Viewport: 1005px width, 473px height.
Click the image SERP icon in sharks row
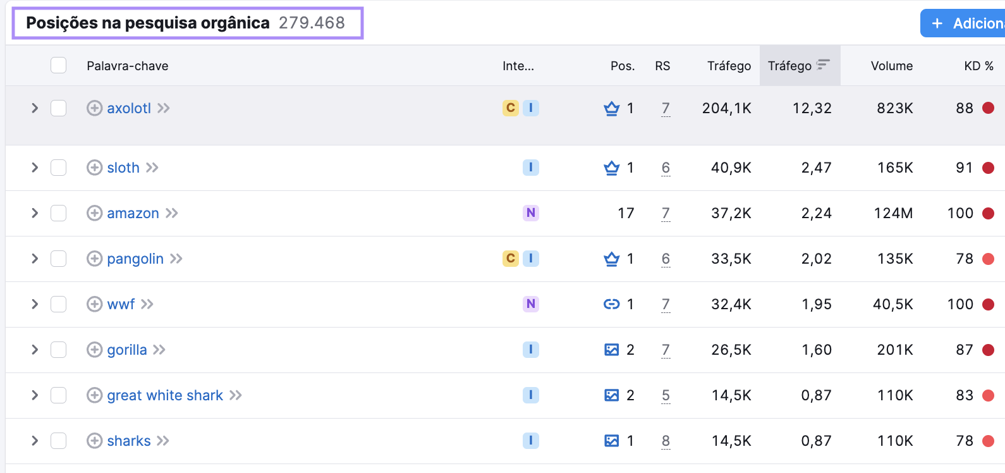[x=611, y=441]
